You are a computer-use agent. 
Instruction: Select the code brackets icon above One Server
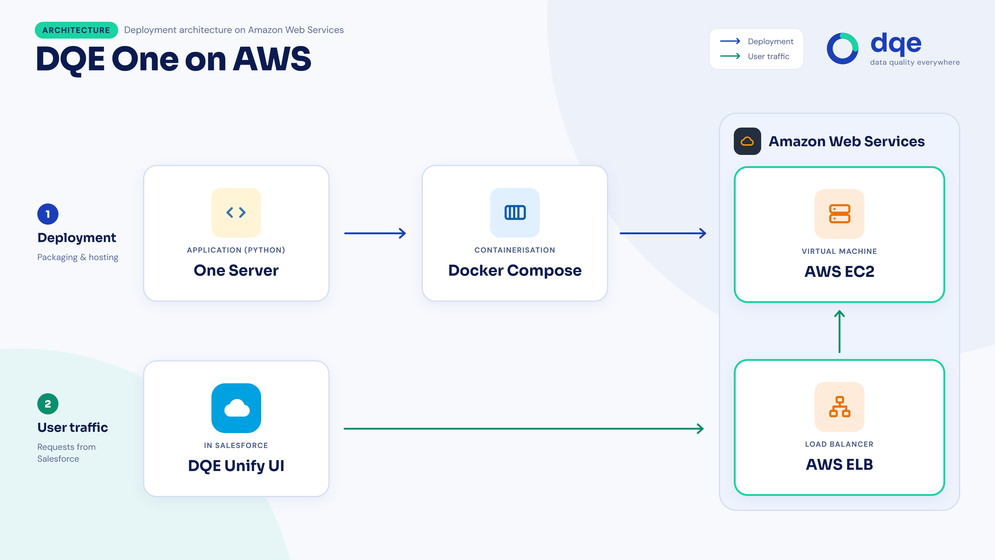pyautogui.click(x=236, y=212)
